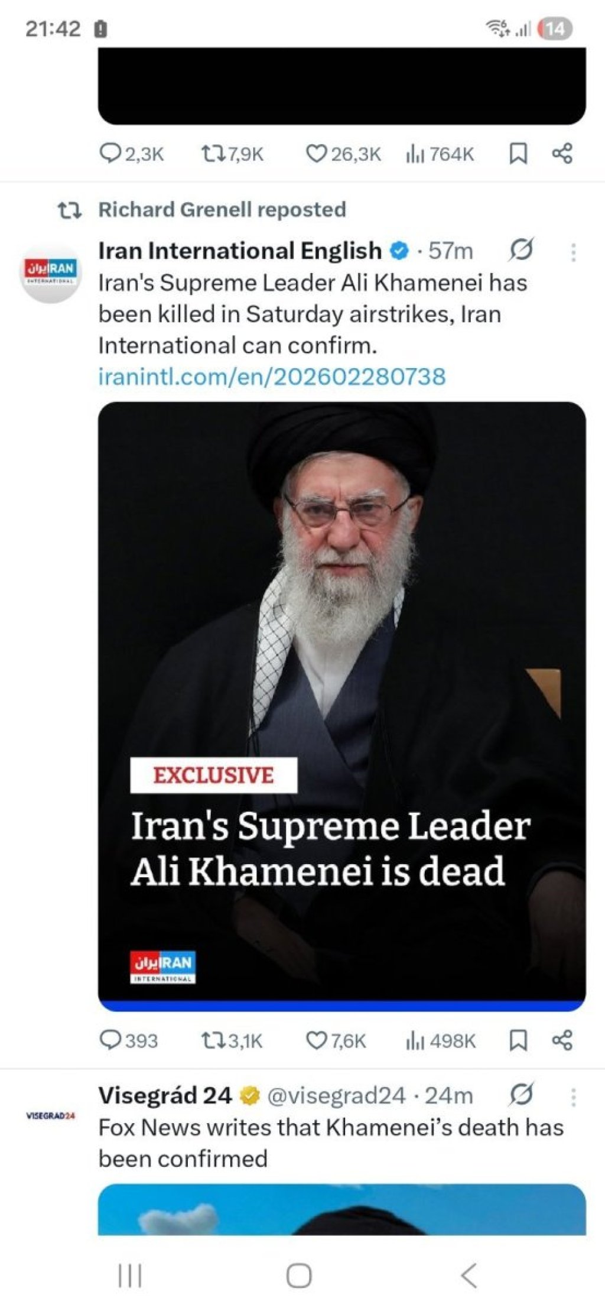This screenshot has height=1311, width=605.
Task: Reply to the Iran International English post
Action: 128,1040
